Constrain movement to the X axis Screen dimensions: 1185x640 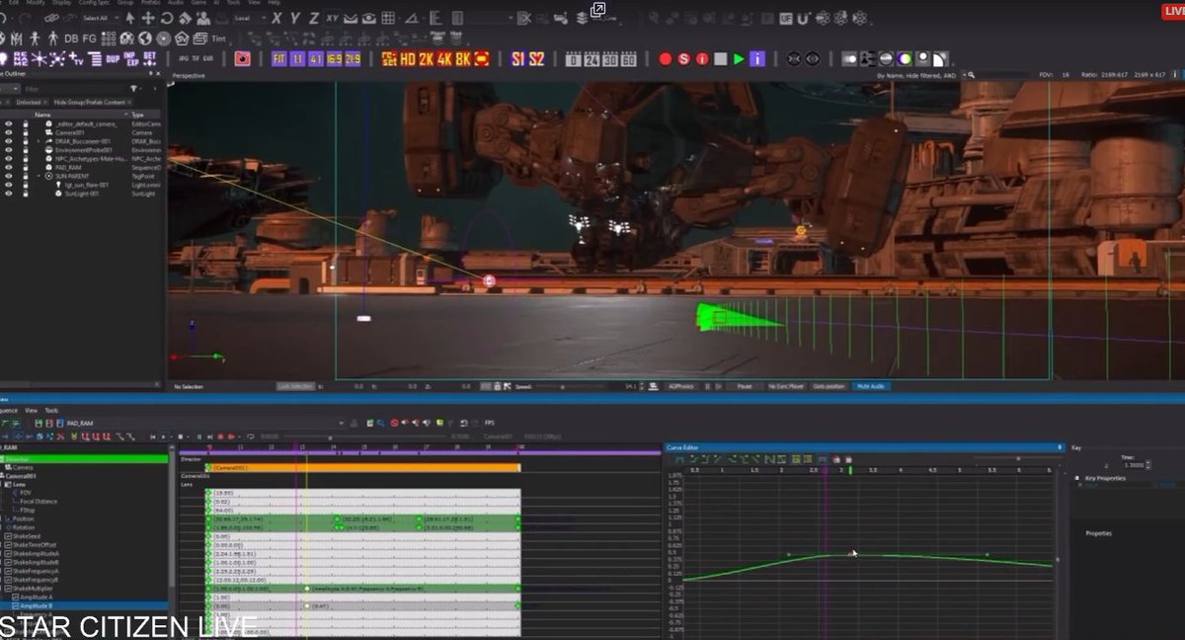[x=276, y=18]
